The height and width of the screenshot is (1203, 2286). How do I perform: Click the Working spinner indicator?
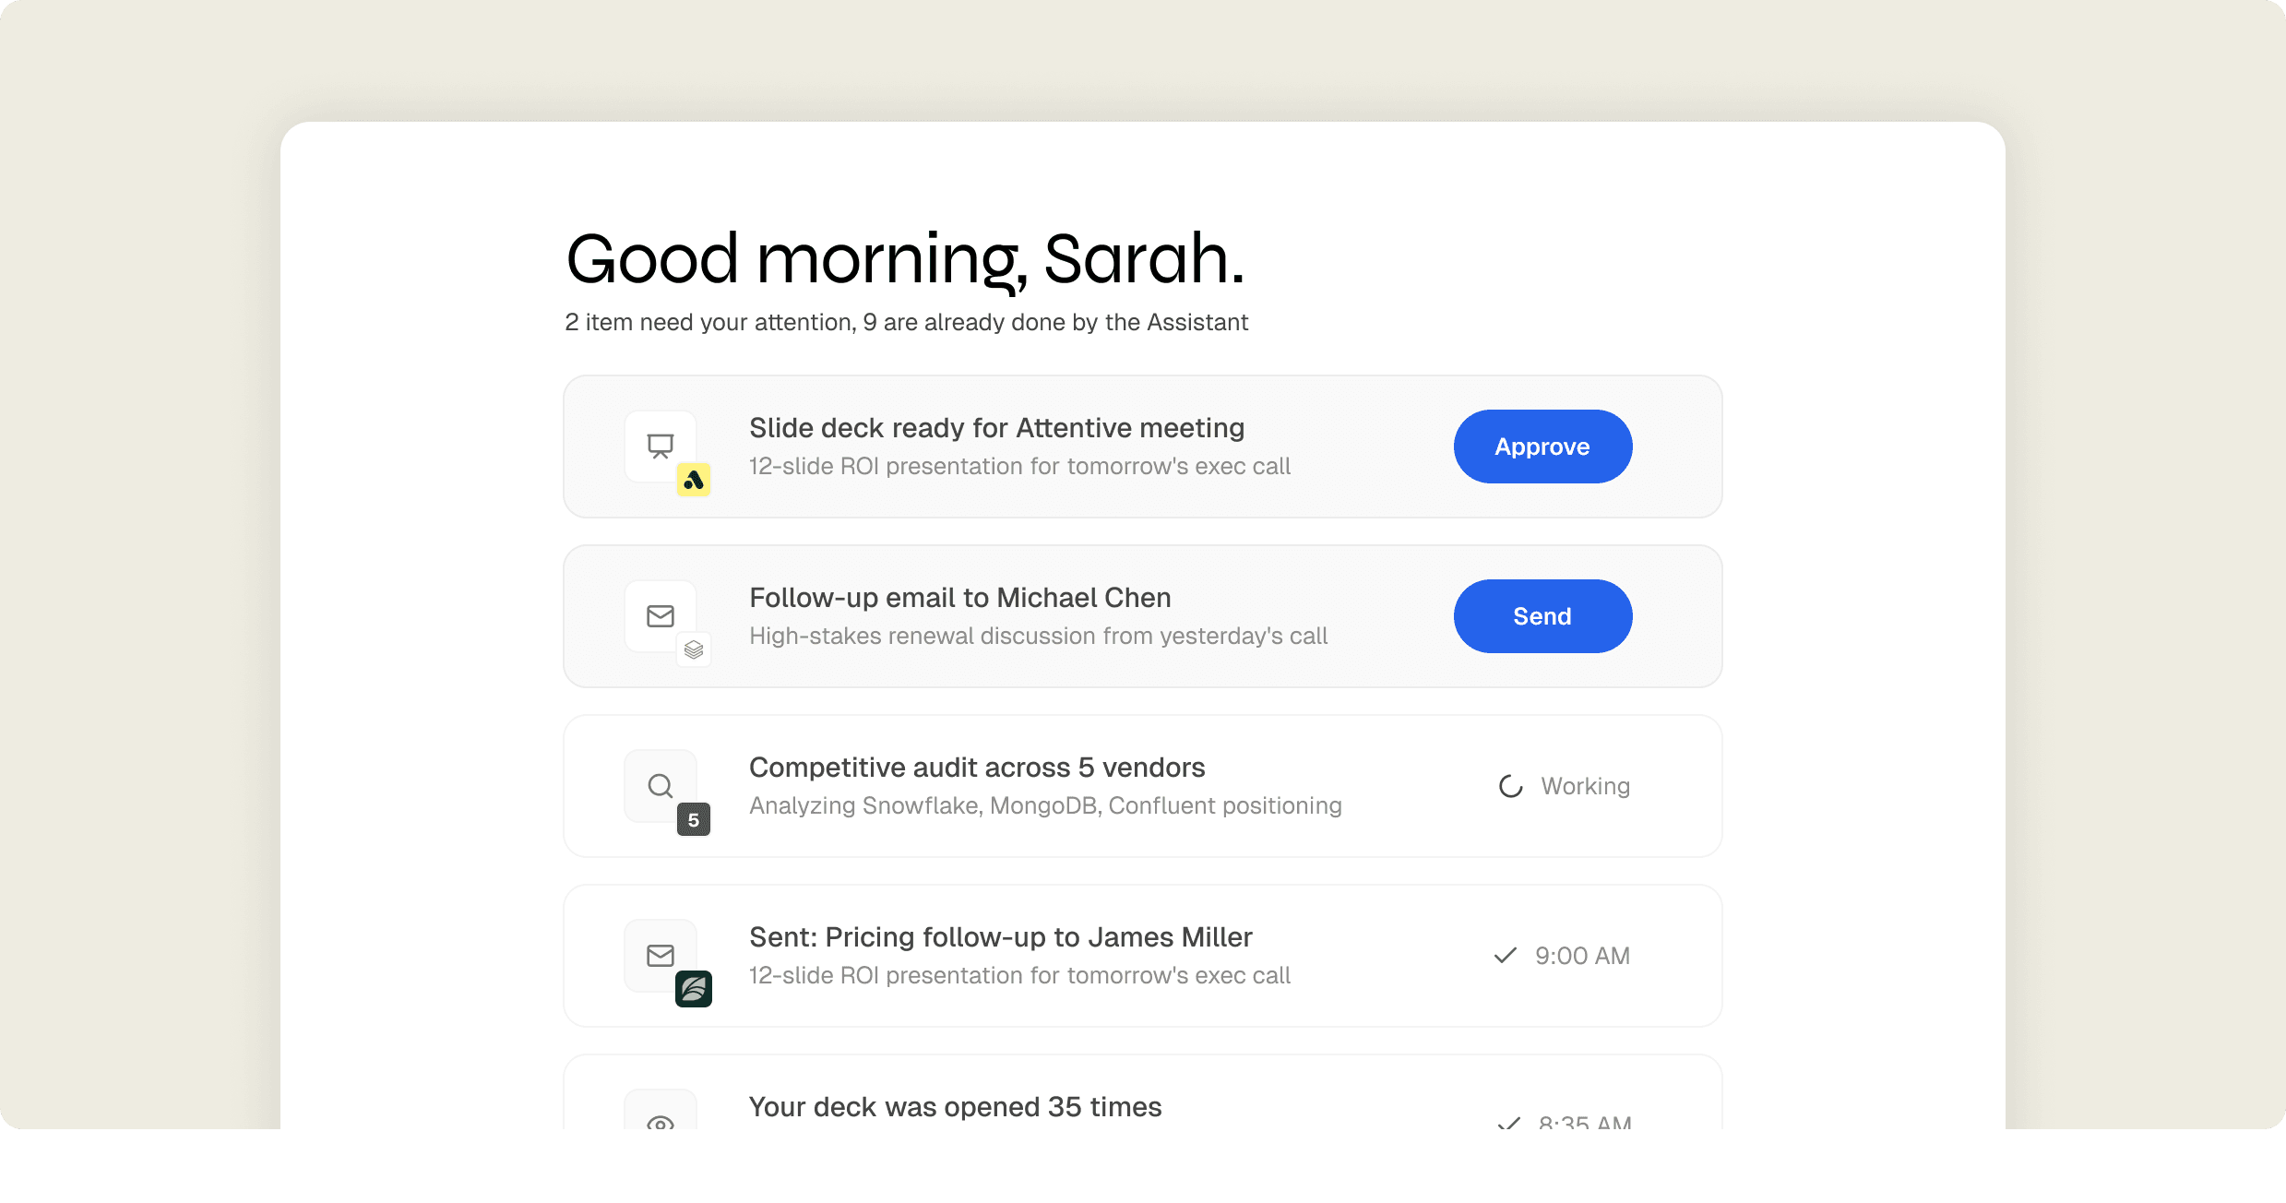[x=1510, y=786]
